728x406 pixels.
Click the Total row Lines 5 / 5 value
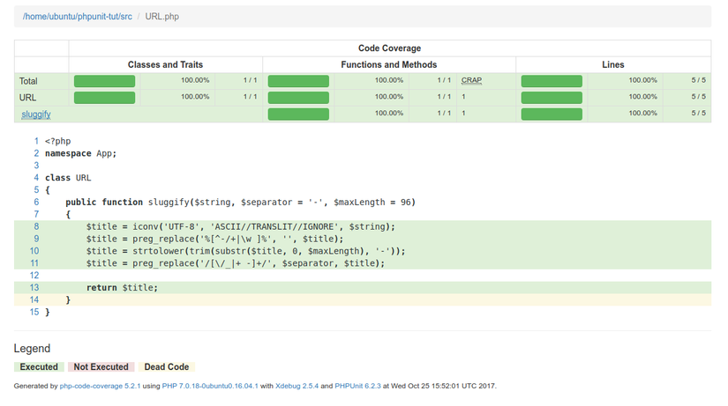click(698, 81)
